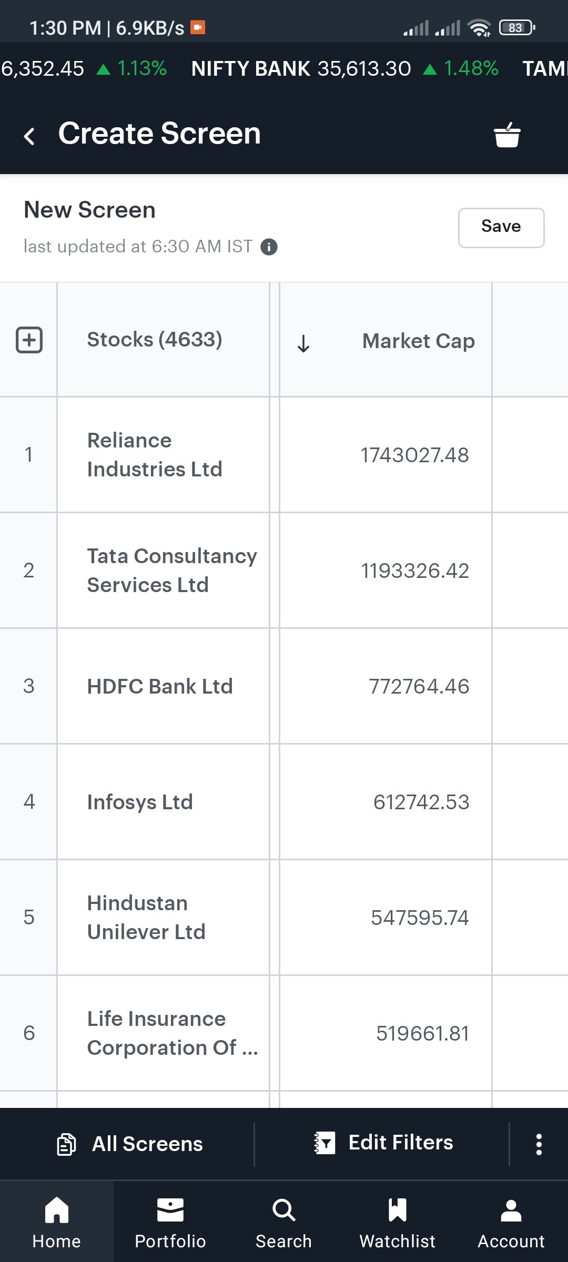The height and width of the screenshot is (1262, 568).
Task: Toggle sort arrow next to Market Cap
Action: tap(303, 343)
